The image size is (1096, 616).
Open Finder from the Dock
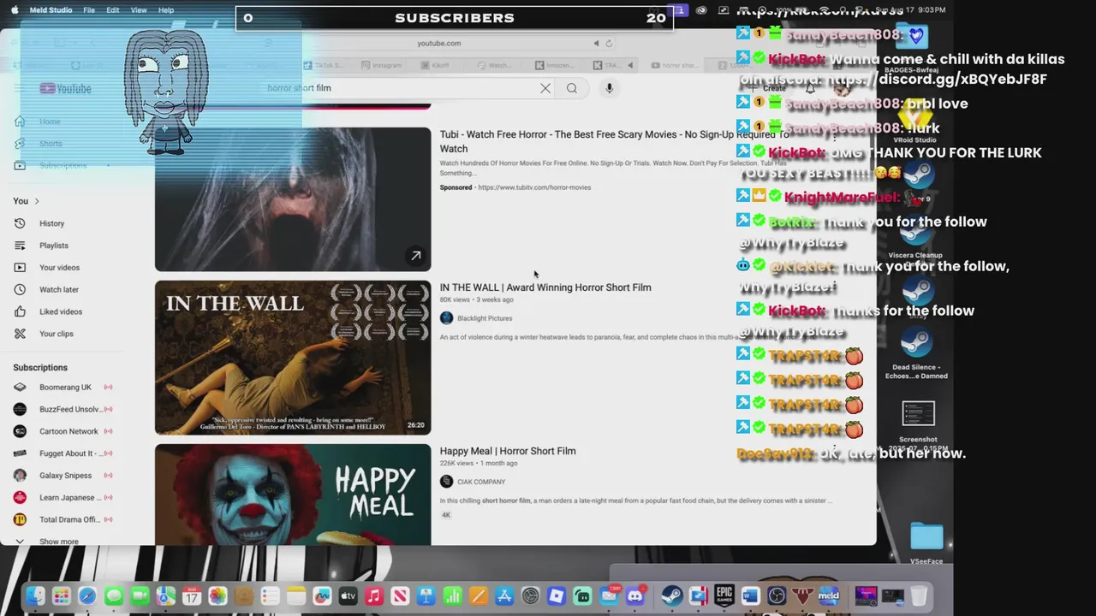pos(35,596)
